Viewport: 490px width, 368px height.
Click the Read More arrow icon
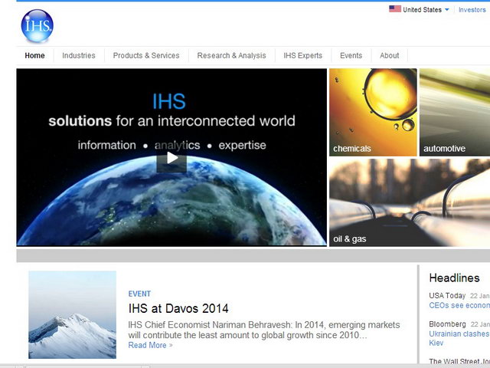click(x=171, y=346)
